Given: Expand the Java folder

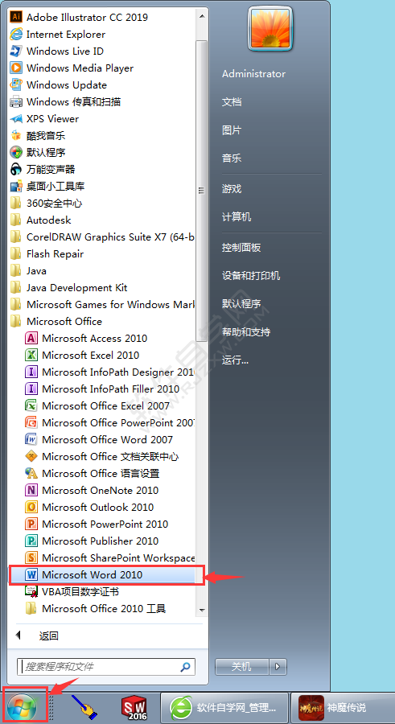Looking at the screenshot, I should pyautogui.click(x=28, y=270).
